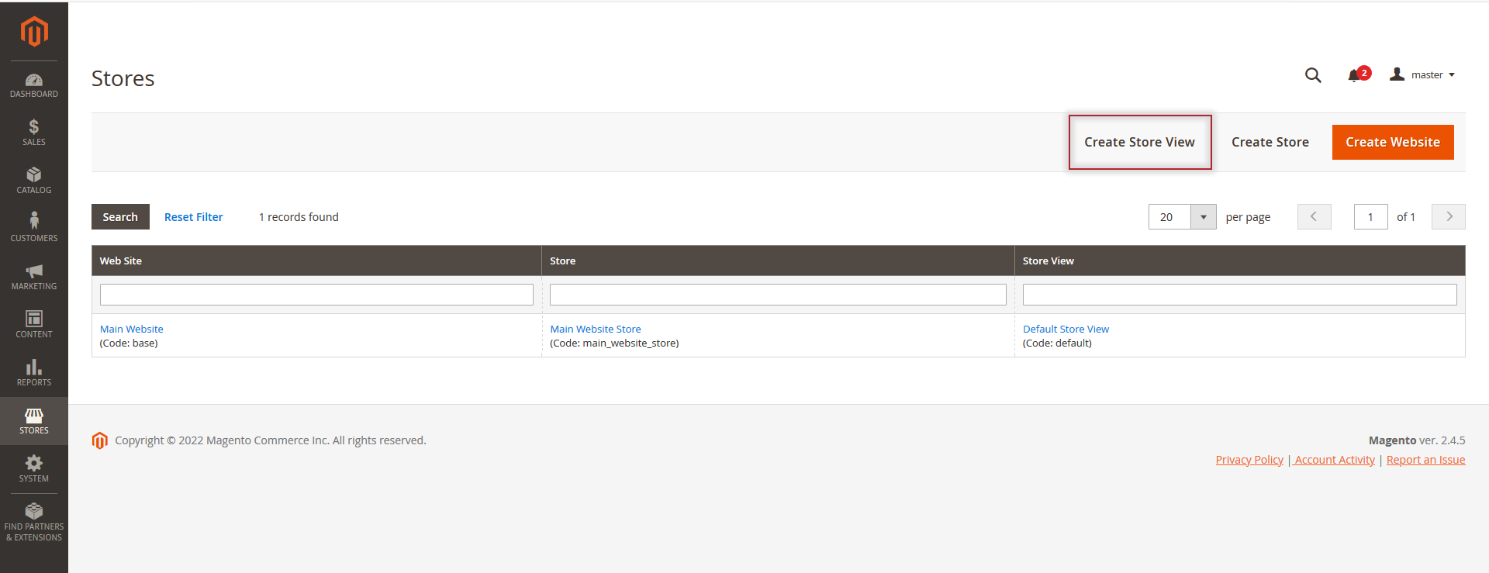The width and height of the screenshot is (1489, 573).
Task: Focus the Store View filter field
Action: click(1240, 295)
